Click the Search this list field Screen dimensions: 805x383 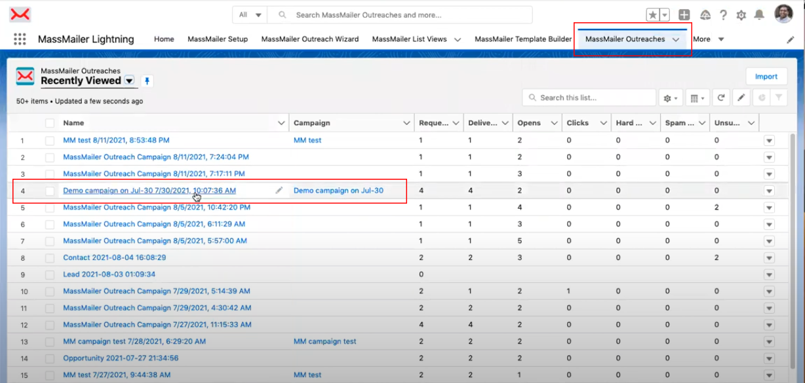coord(589,98)
